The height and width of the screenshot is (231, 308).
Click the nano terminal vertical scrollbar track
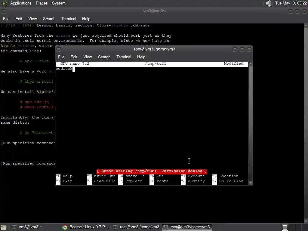[251, 123]
